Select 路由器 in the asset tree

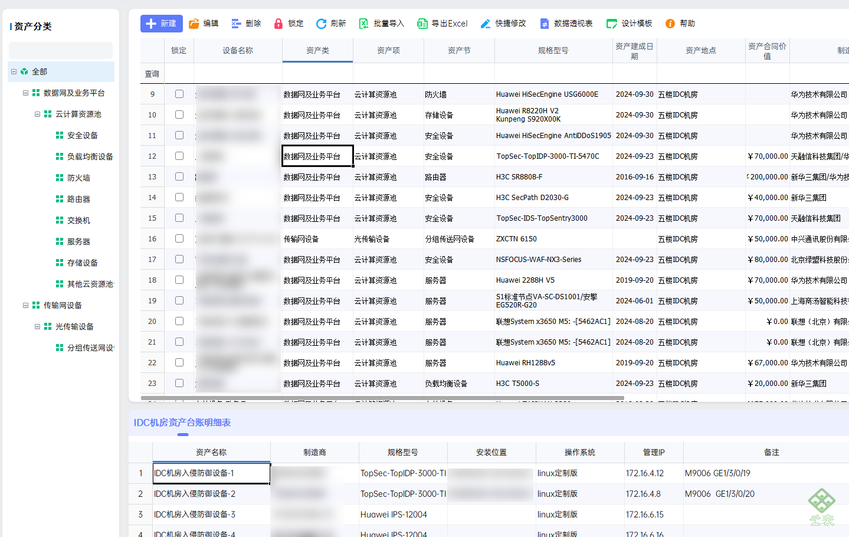coord(78,199)
